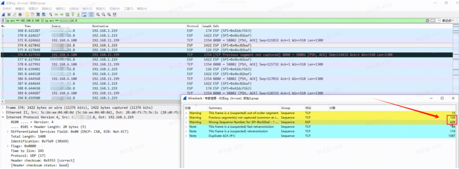This screenshot has height=169, width=459.
Task: Open the 统计(S) menu
Action: (87, 8)
